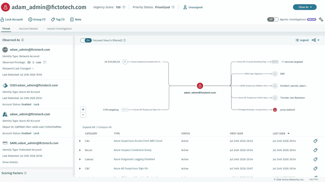Expand the Azure Suspect Credential Dump row
Screen dimensions: 325x182
[x=80, y=150]
